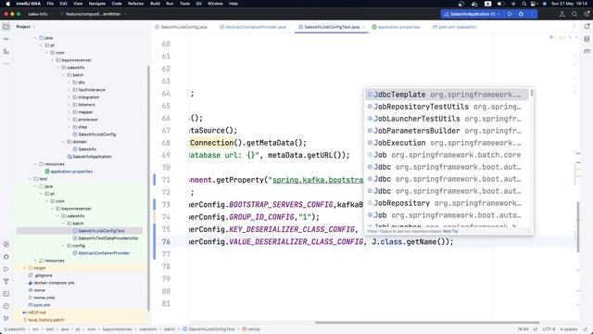Open the Project view dropdown

[25, 27]
